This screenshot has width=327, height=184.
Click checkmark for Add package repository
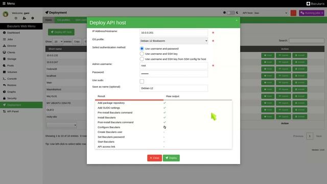165,103
